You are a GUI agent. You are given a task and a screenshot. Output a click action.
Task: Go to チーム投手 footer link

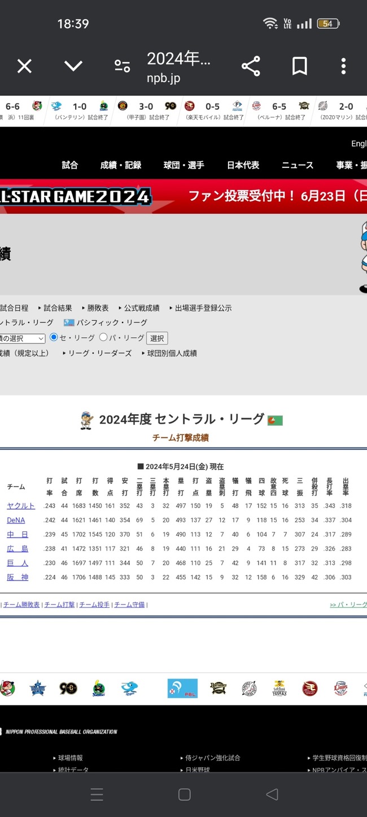[x=94, y=605]
